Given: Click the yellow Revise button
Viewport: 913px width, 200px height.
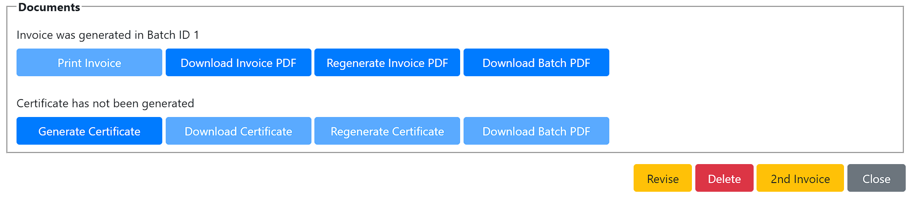Looking at the screenshot, I should (x=662, y=178).
